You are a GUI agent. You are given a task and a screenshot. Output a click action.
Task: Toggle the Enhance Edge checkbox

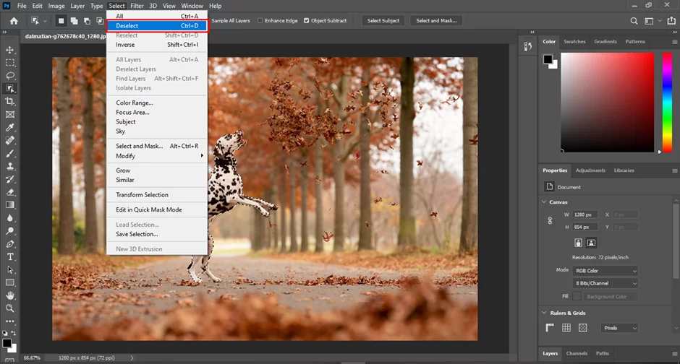pos(260,20)
